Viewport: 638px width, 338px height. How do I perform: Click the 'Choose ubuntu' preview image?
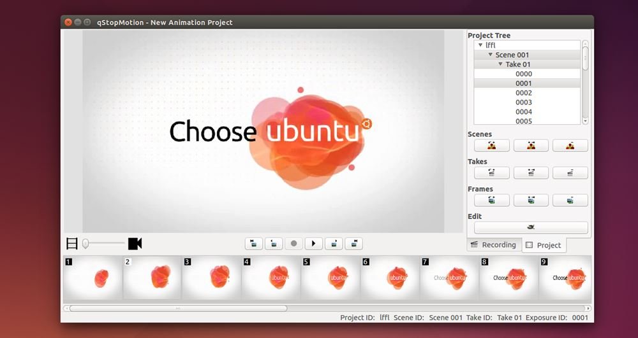pyautogui.click(x=263, y=131)
